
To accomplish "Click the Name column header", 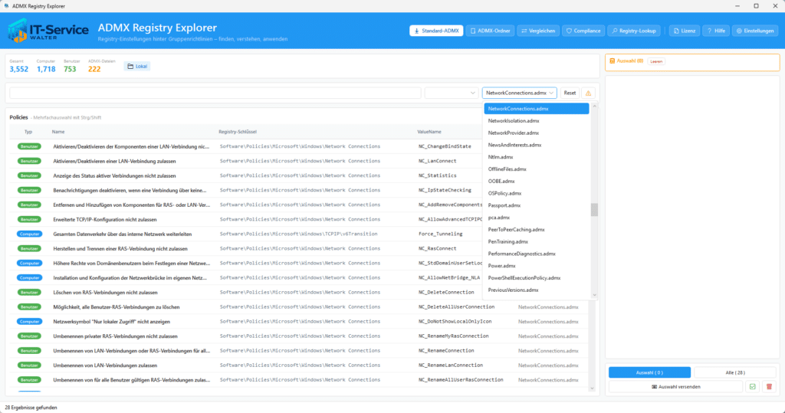I will pos(58,132).
